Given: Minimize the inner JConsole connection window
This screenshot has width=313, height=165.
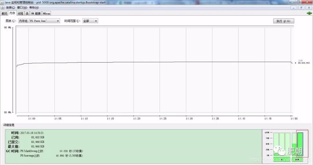Looking at the screenshot, I should pos(293,8).
